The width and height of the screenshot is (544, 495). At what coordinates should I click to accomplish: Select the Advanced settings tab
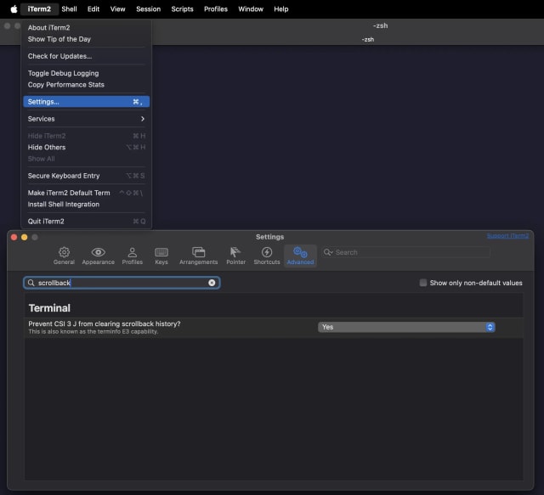(300, 256)
